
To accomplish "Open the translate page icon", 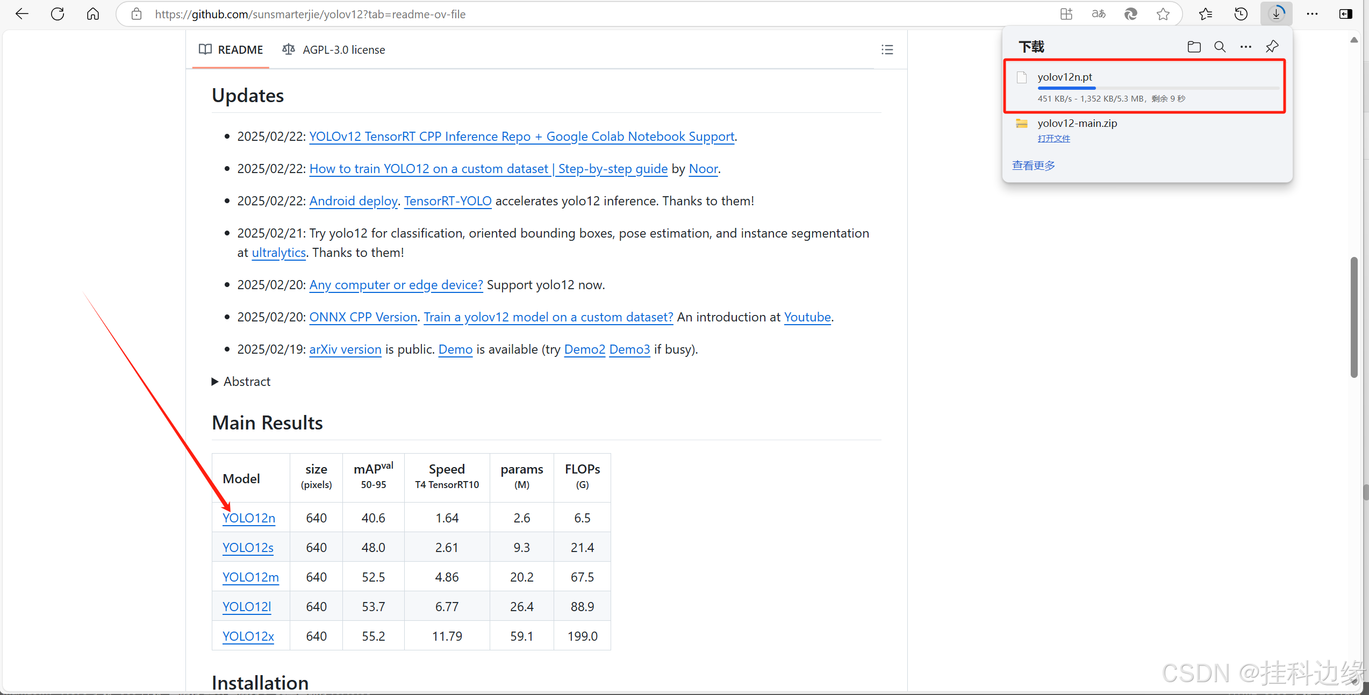I will point(1099,14).
